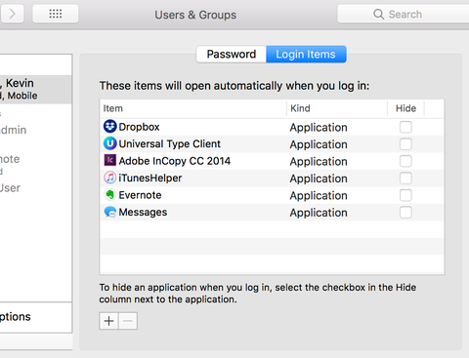The image size is (469, 358).
Task: Click into the Search field
Action: pyautogui.click(x=404, y=14)
